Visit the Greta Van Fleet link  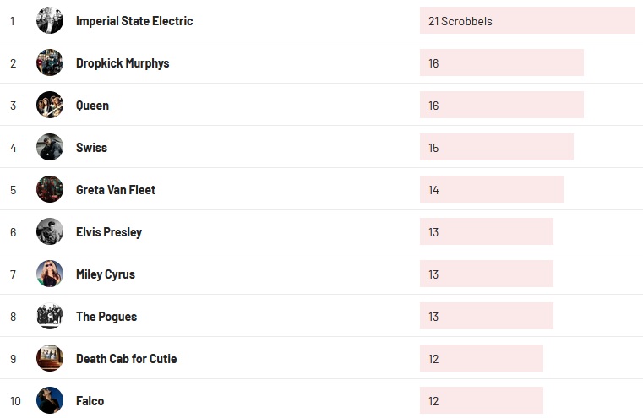116,190
